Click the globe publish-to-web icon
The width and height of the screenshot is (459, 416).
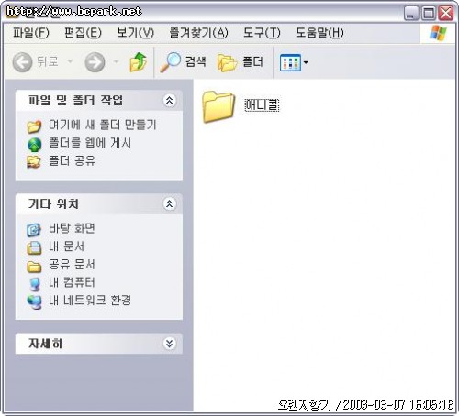click(x=34, y=144)
